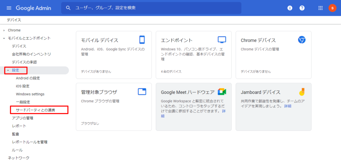The width and height of the screenshot is (341, 164).
Task: Click the Chrome logo on Chrome デバイス card
Action: click(x=302, y=40)
